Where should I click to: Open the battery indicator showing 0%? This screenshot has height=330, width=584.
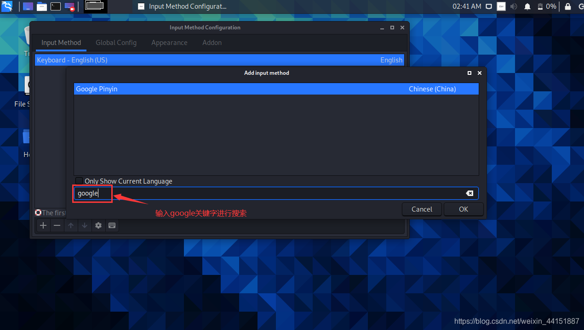pos(546,6)
